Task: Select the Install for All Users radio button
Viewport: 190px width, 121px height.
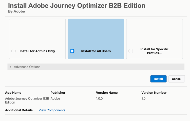Action: [x=72, y=51]
